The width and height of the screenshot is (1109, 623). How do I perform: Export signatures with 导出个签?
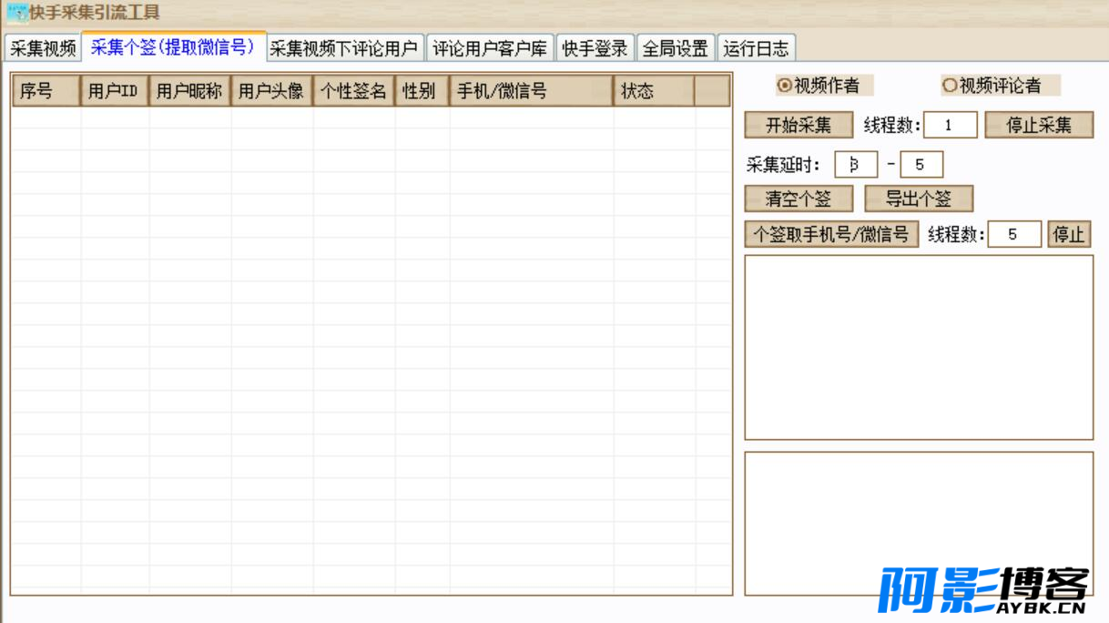point(919,199)
